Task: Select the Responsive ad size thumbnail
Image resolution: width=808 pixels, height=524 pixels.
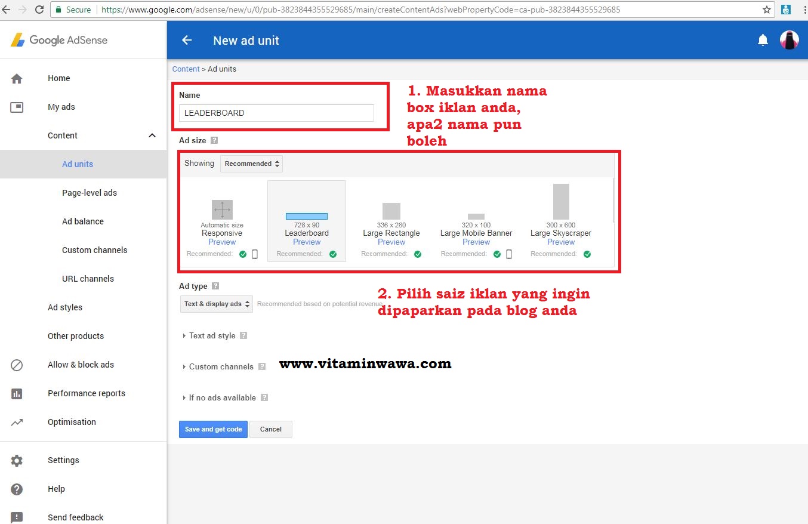Action: tap(222, 209)
